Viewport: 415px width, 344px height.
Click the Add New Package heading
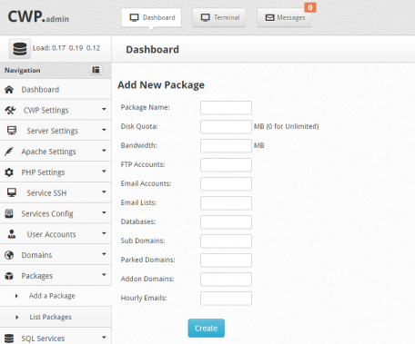161,85
